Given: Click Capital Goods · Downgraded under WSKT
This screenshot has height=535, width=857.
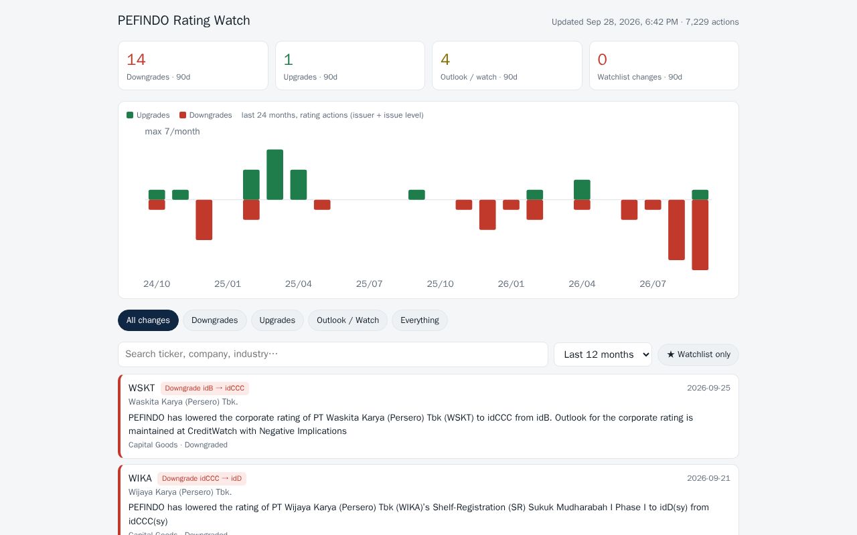Looking at the screenshot, I should [178, 445].
